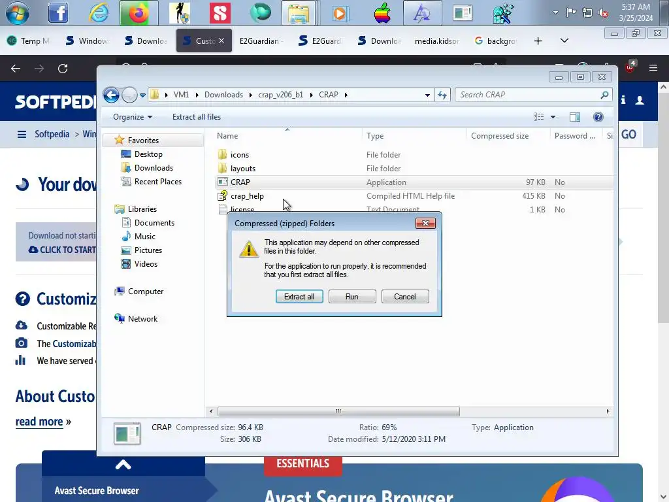Click Downloads in the address breadcrumb
Screen dimensions: 669x502
click(x=223, y=95)
